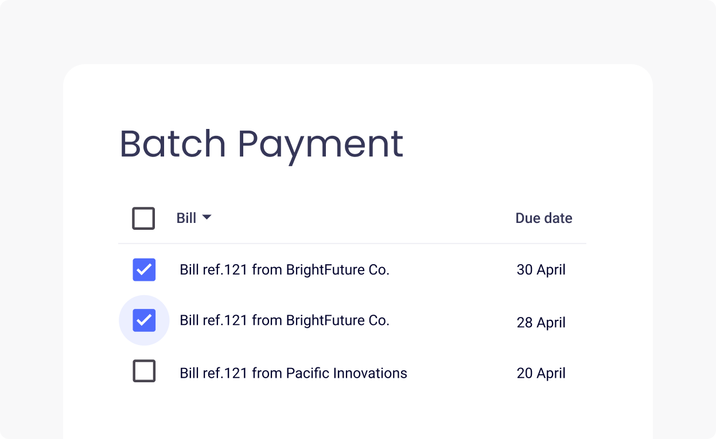Viewport: 716px width, 439px height.
Task: Open bill ref.121 from BrightFuture Co. due 30 April
Action: tap(284, 269)
